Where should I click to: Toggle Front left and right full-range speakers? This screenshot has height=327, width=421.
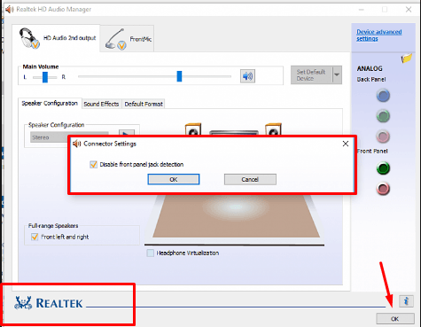35,237
